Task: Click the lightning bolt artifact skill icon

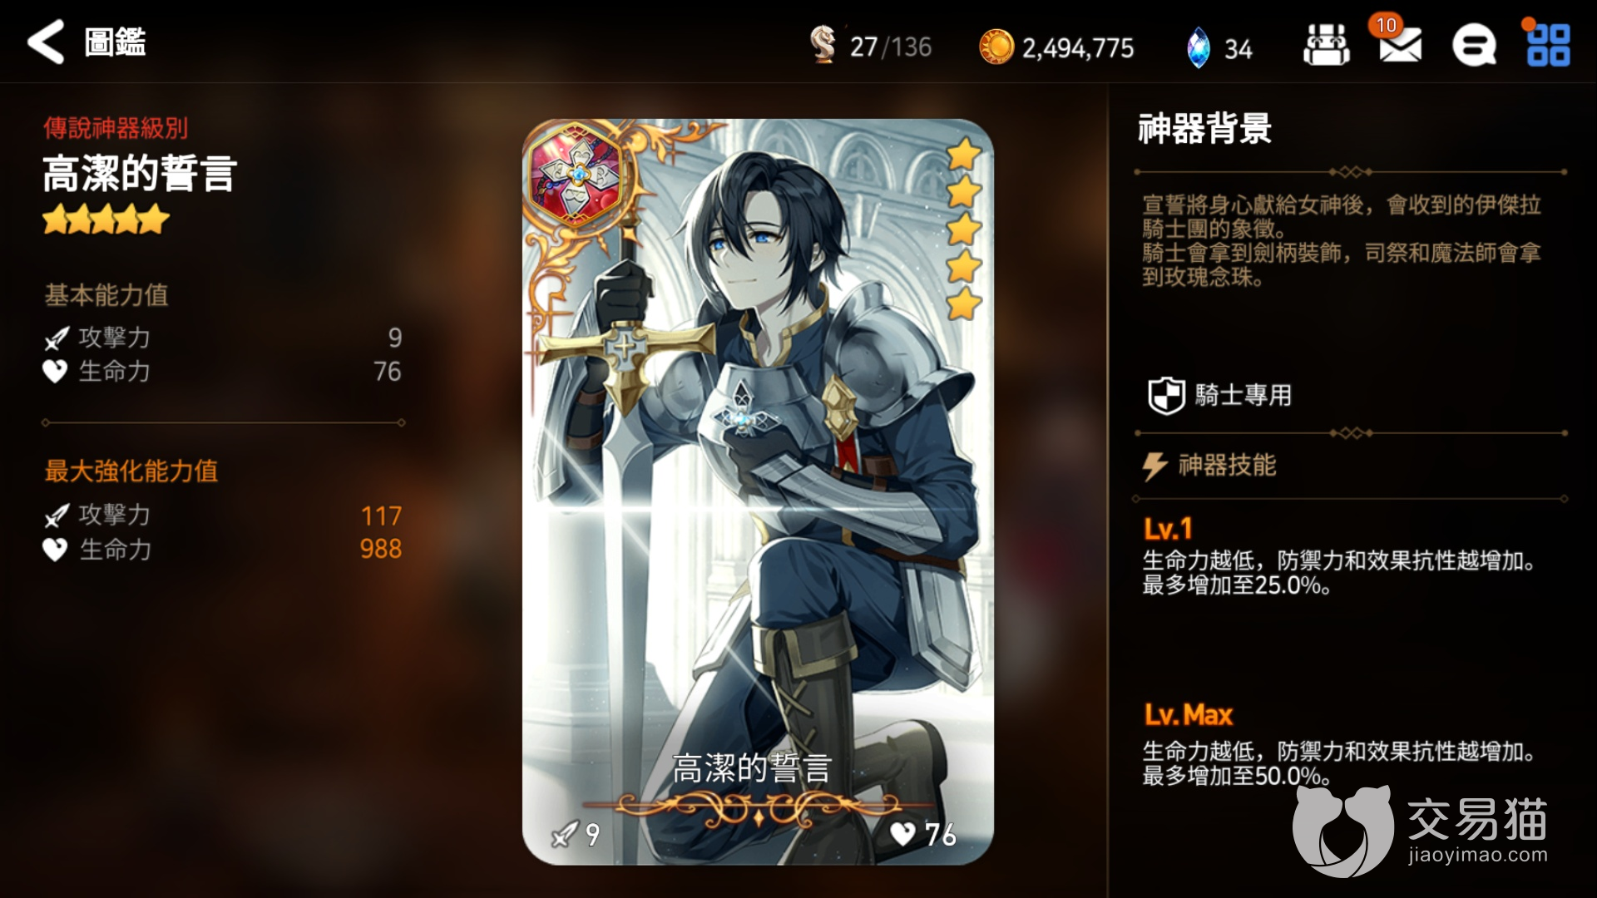Action: [x=1154, y=466]
